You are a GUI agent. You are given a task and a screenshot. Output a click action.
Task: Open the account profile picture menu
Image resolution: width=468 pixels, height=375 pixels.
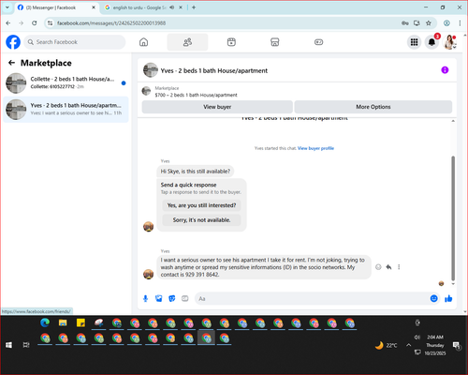(x=449, y=42)
